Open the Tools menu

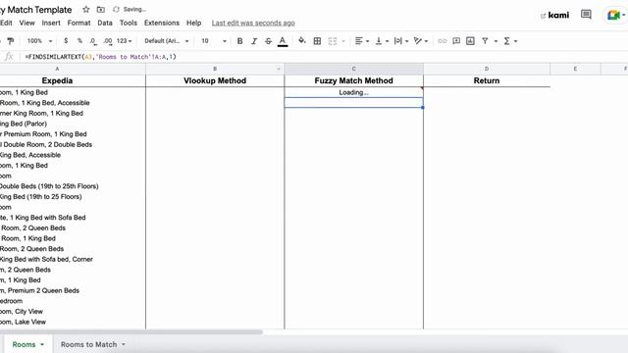(x=129, y=23)
